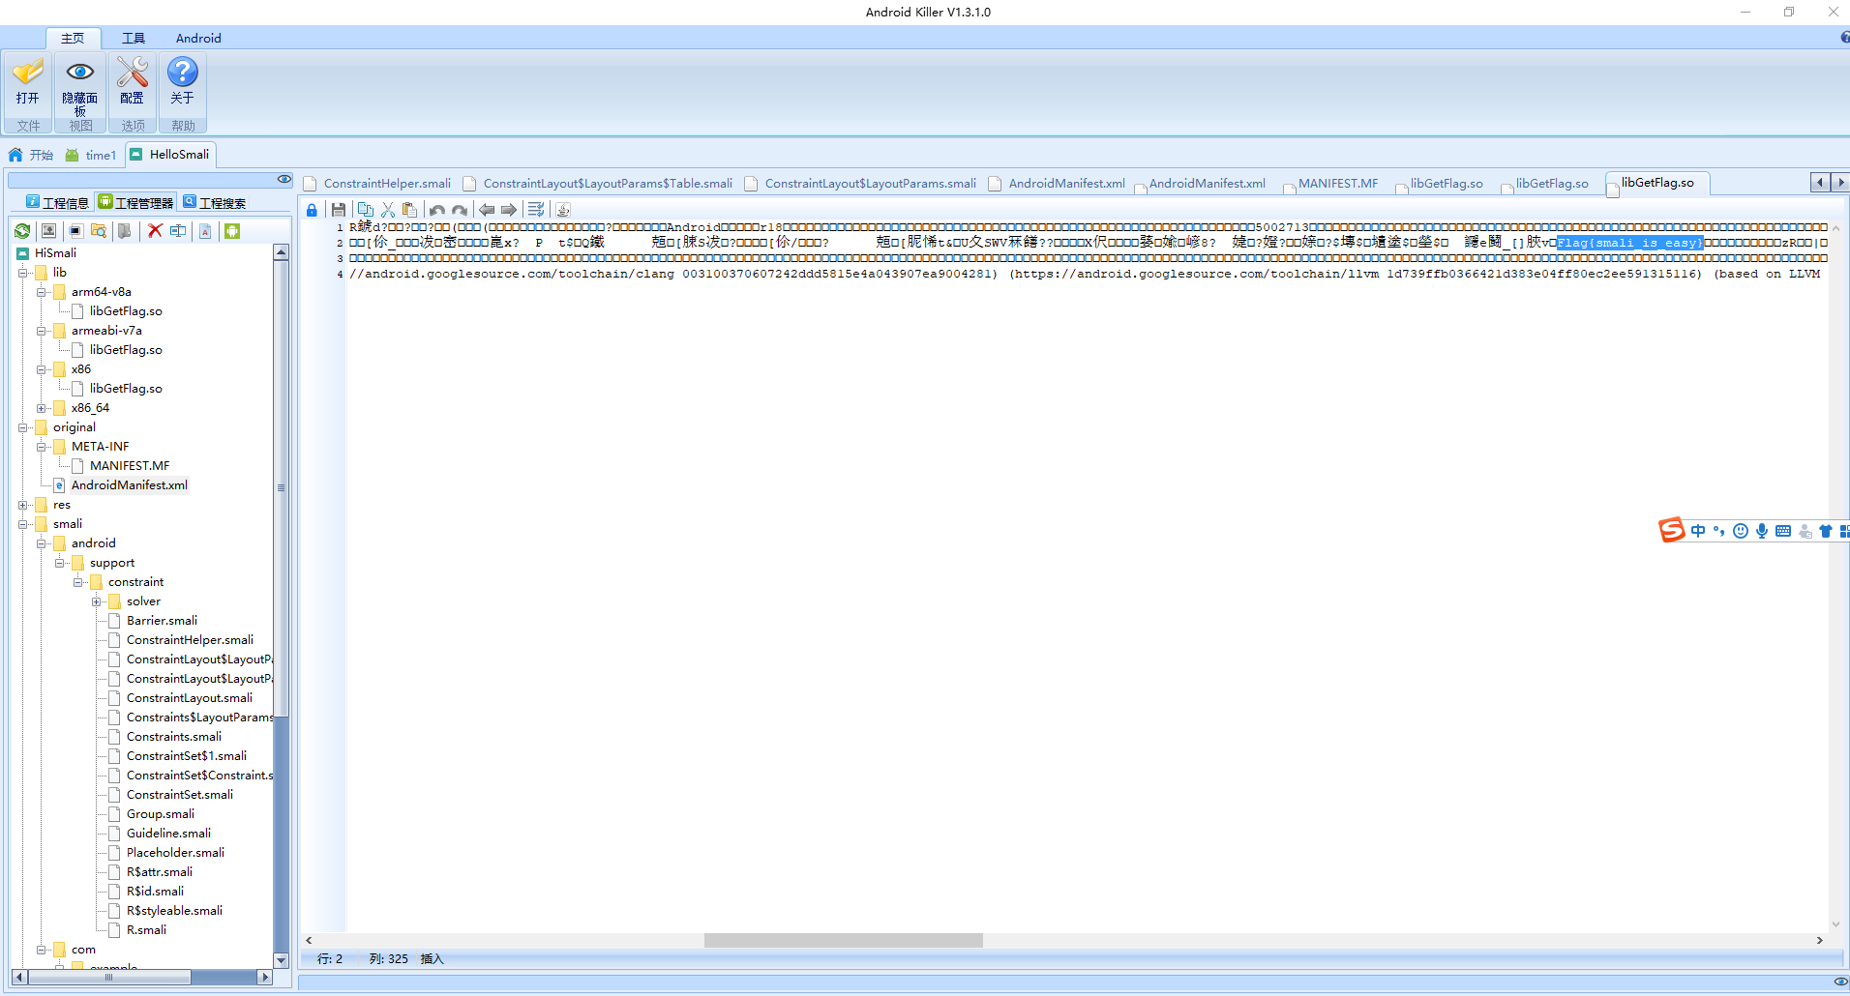
Task: Collapse the armeabi-v7a folder node
Action: [42, 331]
